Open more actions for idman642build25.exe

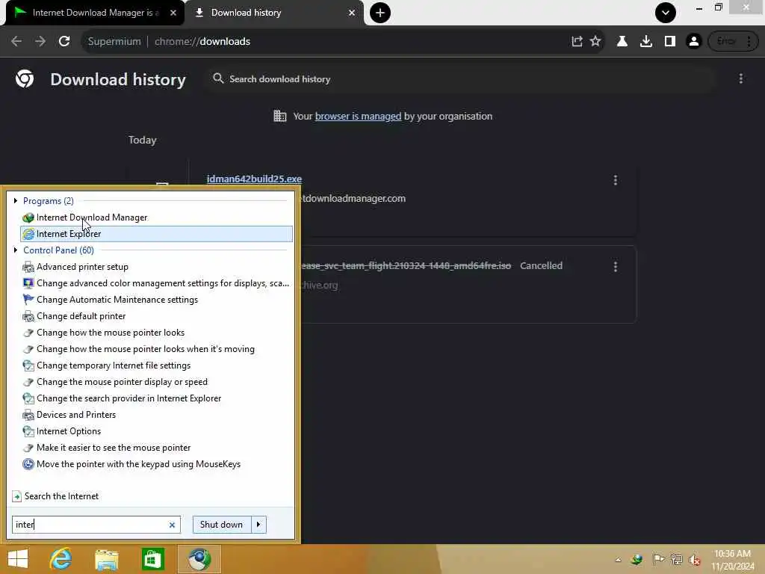[616, 180]
